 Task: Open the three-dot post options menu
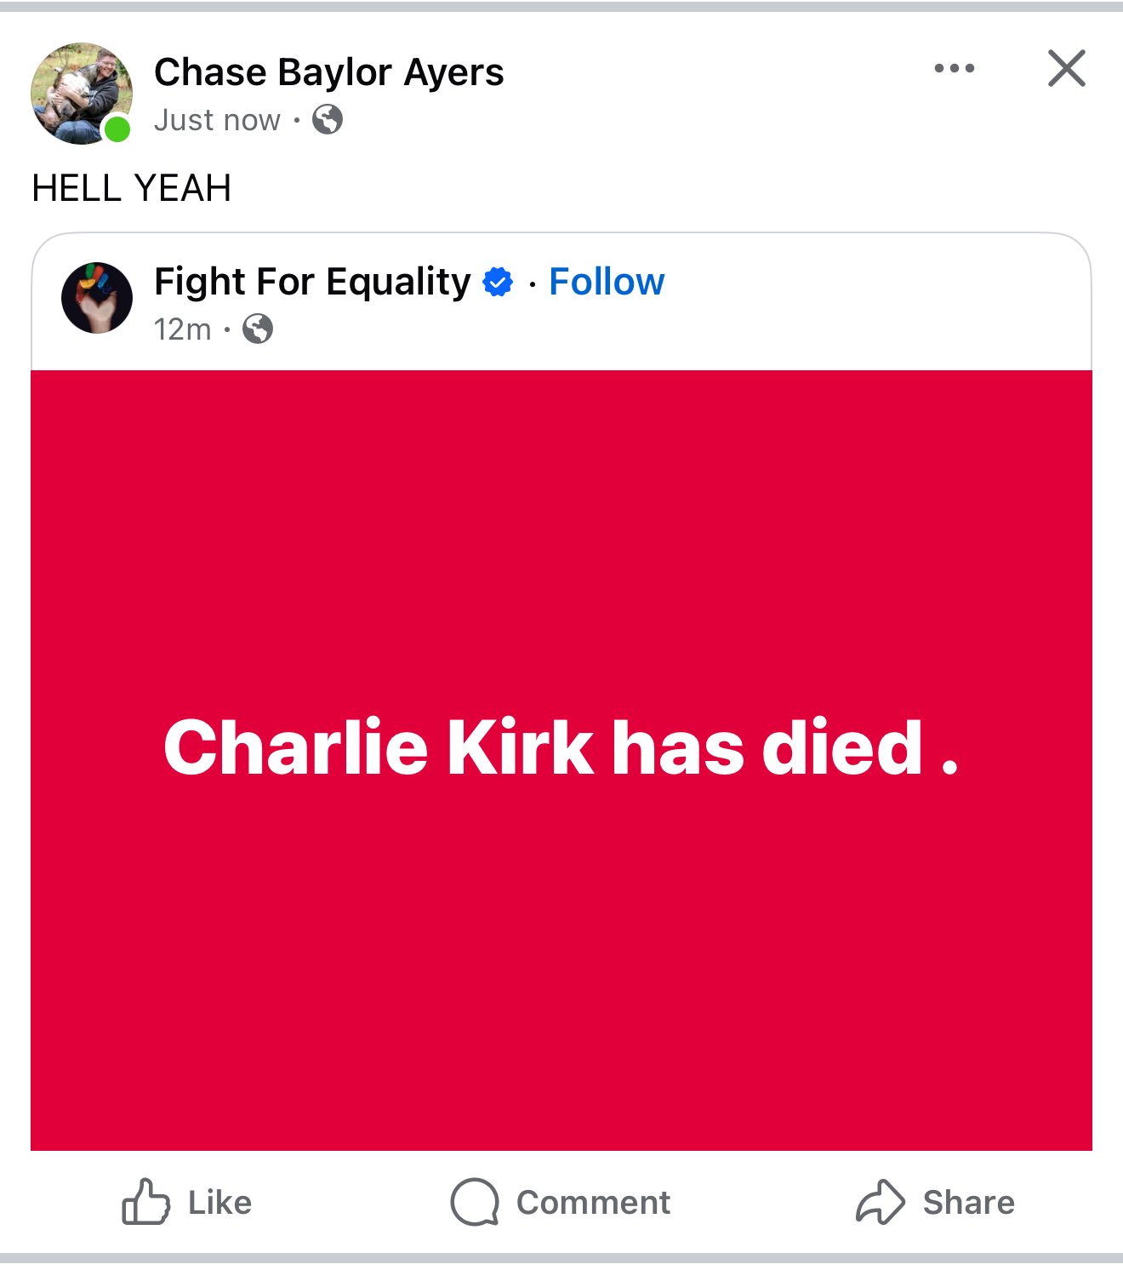tap(954, 68)
